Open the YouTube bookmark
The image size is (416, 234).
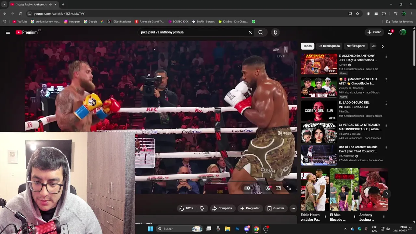point(20,22)
